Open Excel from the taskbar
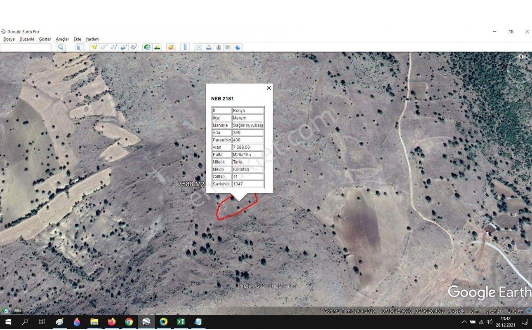The height and width of the screenshot is (330, 532). 181,322
